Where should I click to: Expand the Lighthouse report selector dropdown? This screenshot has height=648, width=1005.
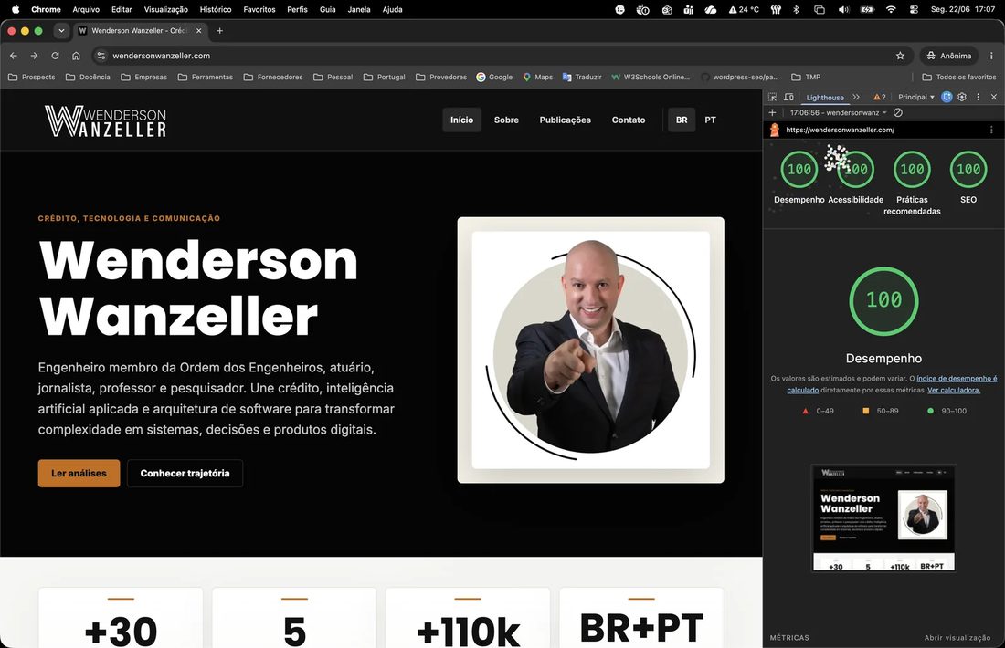coord(839,112)
